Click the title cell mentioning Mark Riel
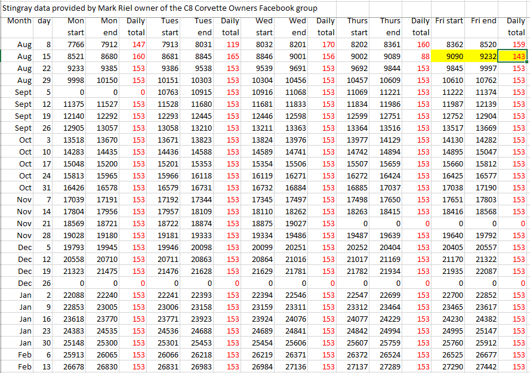 click(x=160, y=8)
